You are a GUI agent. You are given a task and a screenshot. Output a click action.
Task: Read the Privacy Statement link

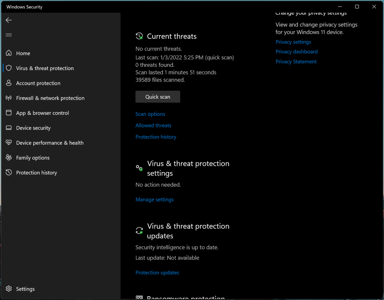tap(296, 61)
